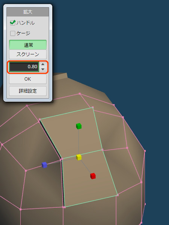This screenshot has width=169, height=225.
Task: Increase scale value with up arrow
Action: 43,64
